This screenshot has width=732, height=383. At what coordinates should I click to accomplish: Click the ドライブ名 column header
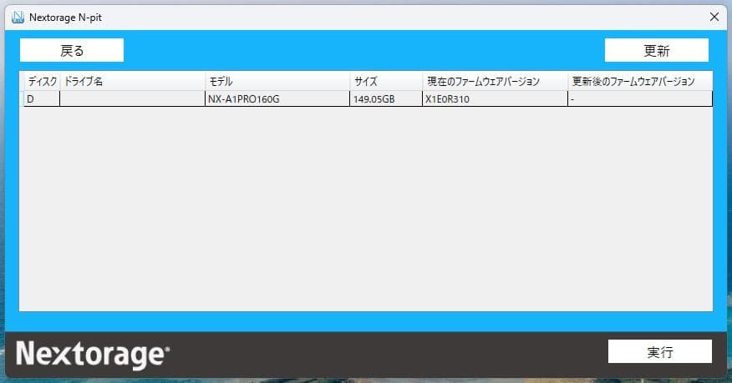coord(133,82)
